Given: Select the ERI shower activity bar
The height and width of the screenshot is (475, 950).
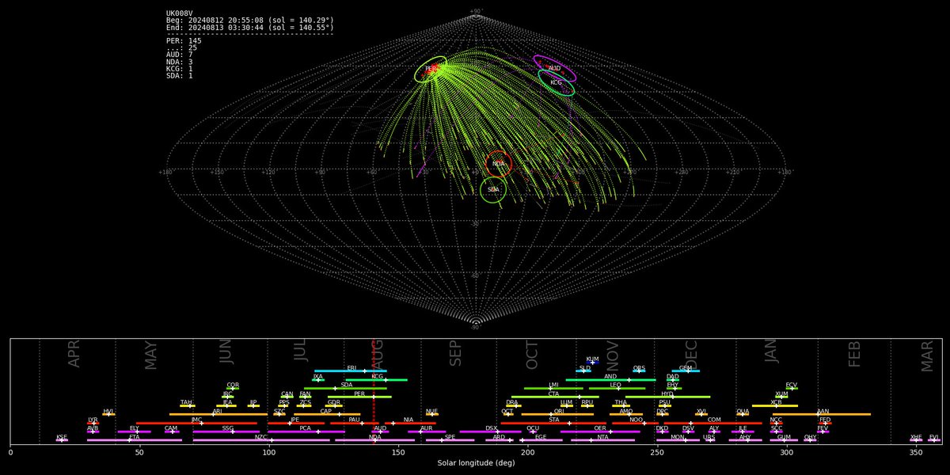Looking at the screenshot, I should tap(350, 370).
